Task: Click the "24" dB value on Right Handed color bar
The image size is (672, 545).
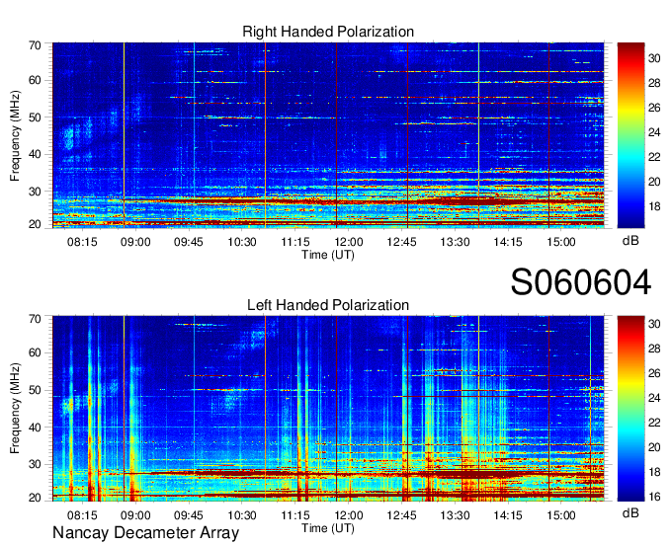Action: 654,132
